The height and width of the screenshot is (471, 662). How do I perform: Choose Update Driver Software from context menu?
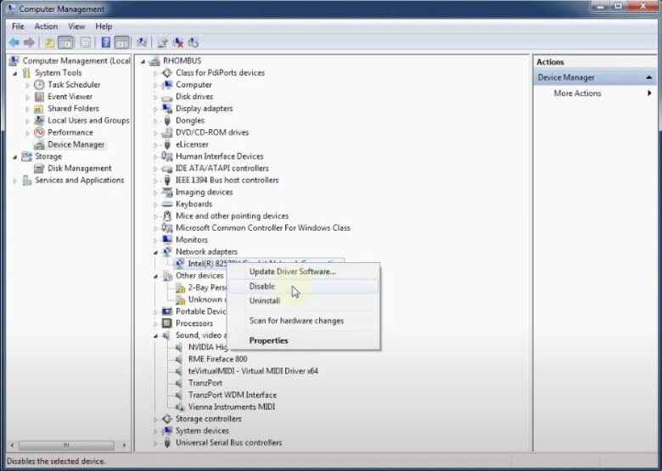[x=304, y=272]
